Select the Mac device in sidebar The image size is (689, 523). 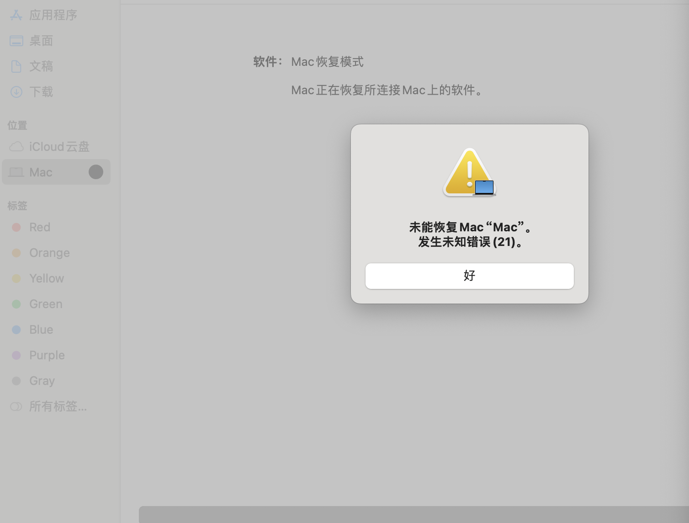56,172
